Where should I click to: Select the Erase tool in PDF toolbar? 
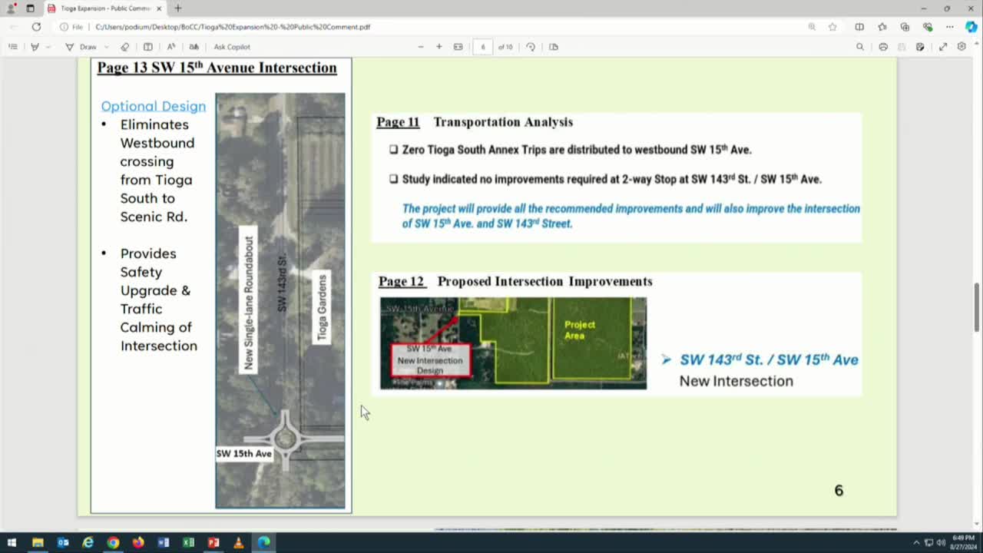(x=125, y=47)
